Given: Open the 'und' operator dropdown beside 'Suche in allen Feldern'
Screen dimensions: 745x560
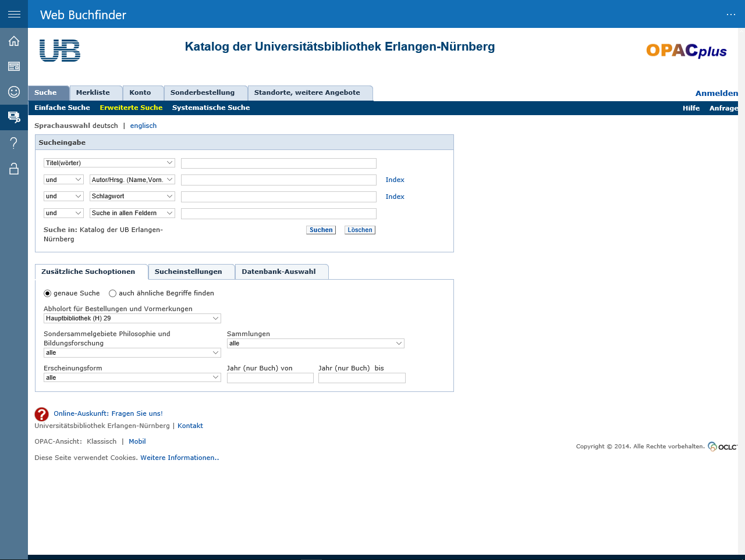Looking at the screenshot, I should [x=63, y=213].
